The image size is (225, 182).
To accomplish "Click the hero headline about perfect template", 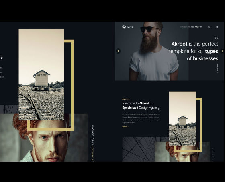I will [x=194, y=51].
